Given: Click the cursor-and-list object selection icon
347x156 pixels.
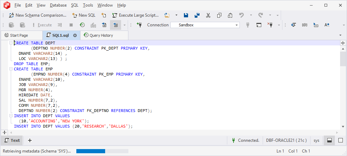Looking at the screenshot, I should pos(316,25).
